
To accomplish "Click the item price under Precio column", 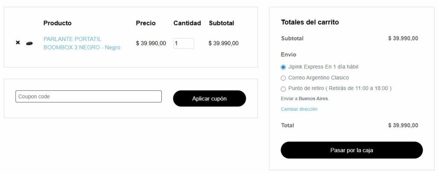I will (151, 43).
